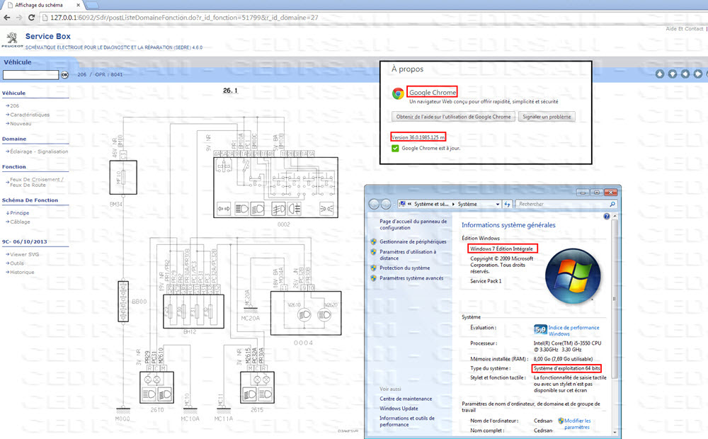
Task: Open 'Éclairage - Signalisation' domain link
Action: click(39, 152)
